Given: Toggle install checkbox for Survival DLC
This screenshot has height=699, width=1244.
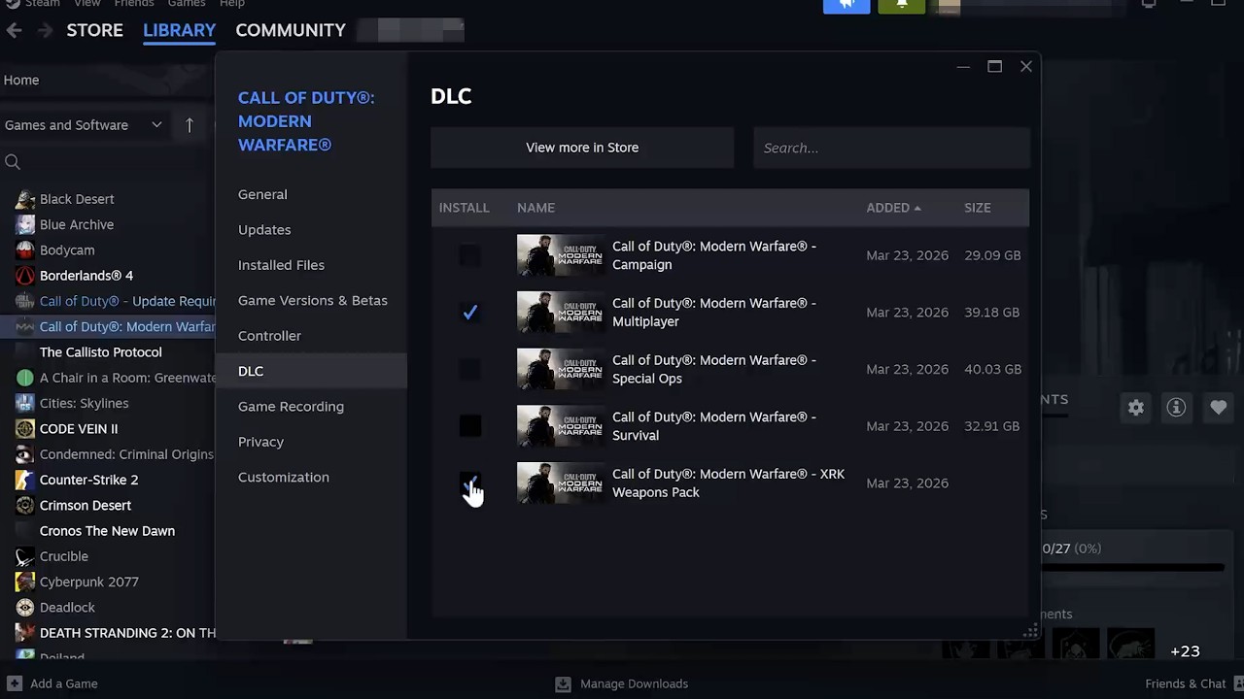Looking at the screenshot, I should point(469,426).
